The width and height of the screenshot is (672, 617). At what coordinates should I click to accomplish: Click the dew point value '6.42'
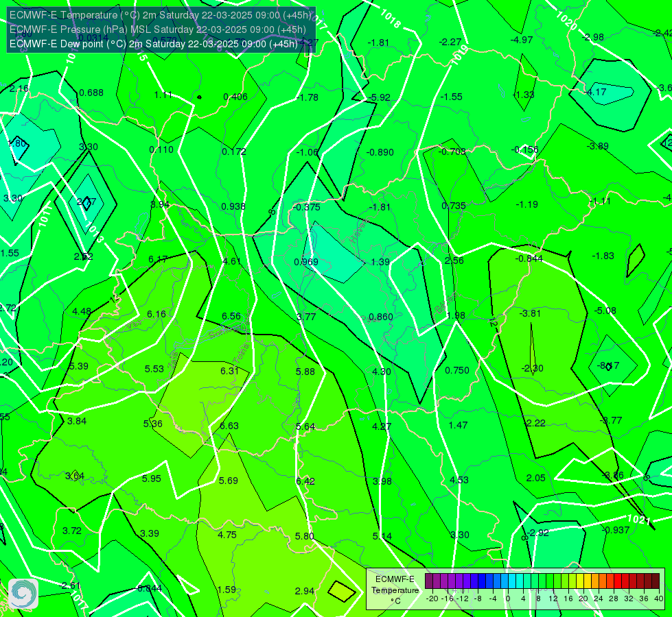(305, 481)
